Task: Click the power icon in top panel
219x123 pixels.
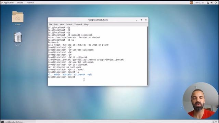Action: 216,2
